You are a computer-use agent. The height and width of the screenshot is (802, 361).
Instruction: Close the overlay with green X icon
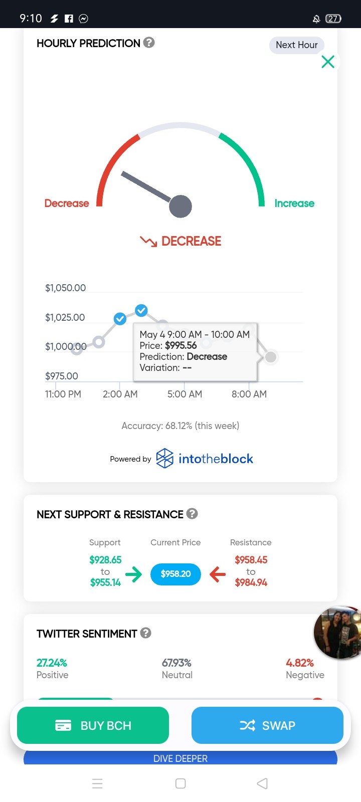pyautogui.click(x=328, y=62)
